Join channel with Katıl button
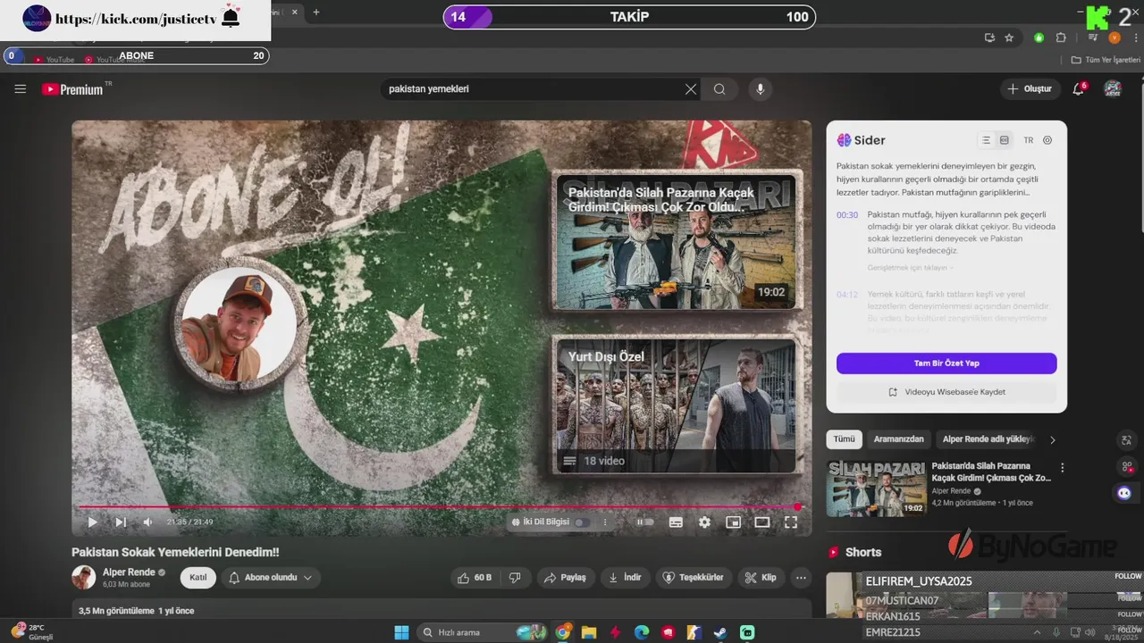Screen dimensions: 1144x643 pos(198,578)
